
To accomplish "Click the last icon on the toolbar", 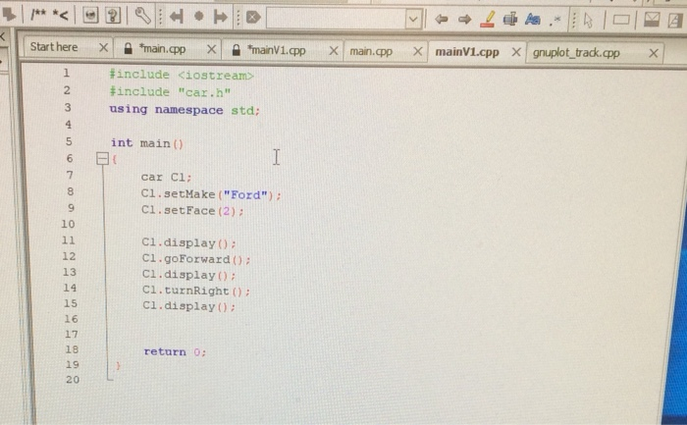I will [676, 21].
